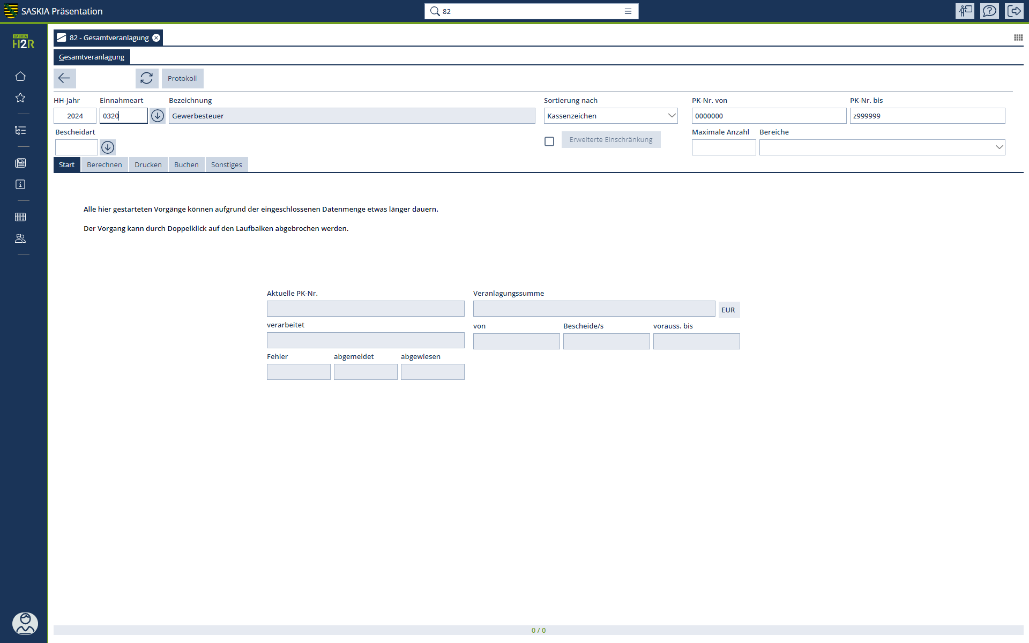
Task: Switch to the Berechnen tab
Action: point(105,165)
